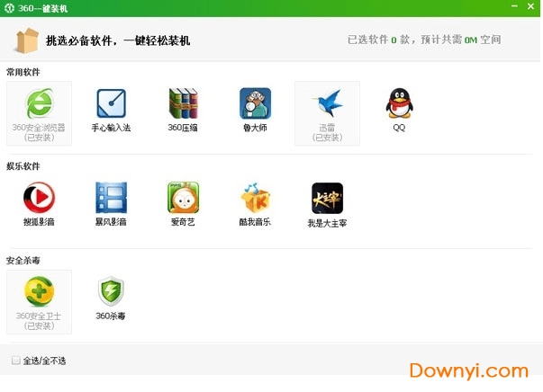
Task: Choose the 酷我音乐 music box icon
Action: [x=255, y=198]
